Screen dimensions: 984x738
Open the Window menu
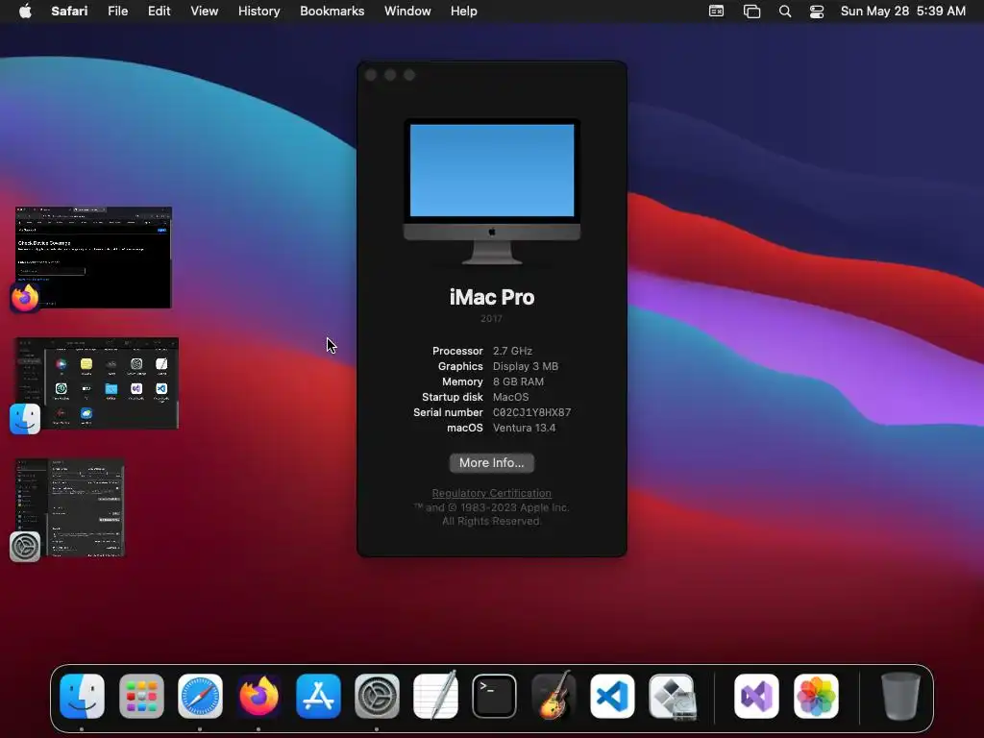click(x=407, y=12)
